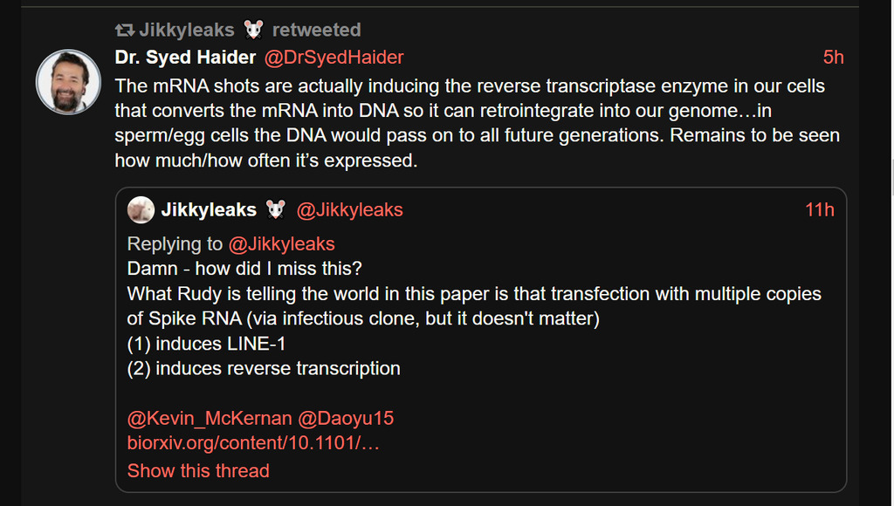
Task: Expand 'Show this thread'
Action: point(198,471)
